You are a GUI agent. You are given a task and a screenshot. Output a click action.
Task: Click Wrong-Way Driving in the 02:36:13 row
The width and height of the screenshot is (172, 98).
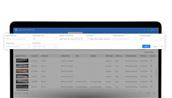(131, 77)
